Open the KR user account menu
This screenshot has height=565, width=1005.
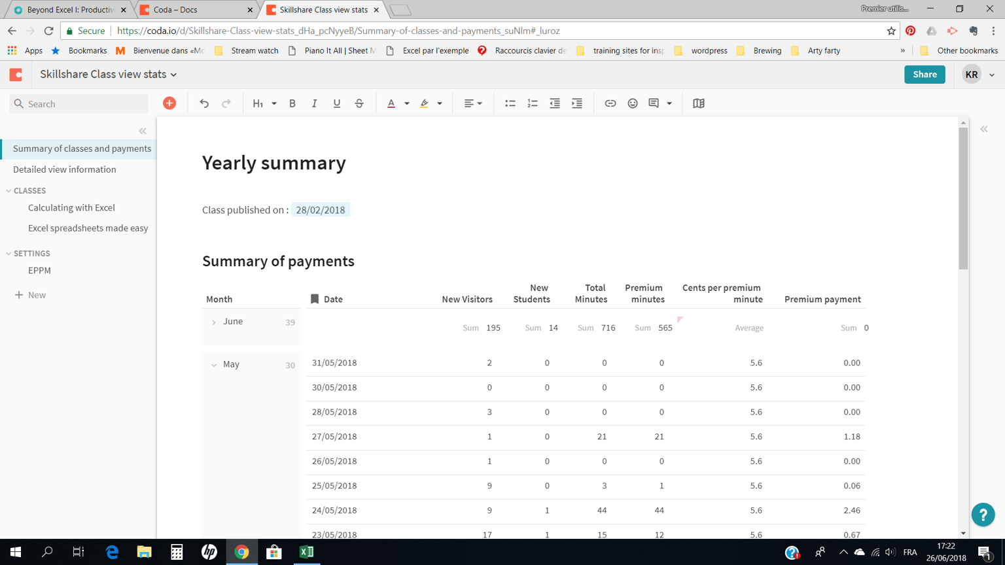(978, 75)
